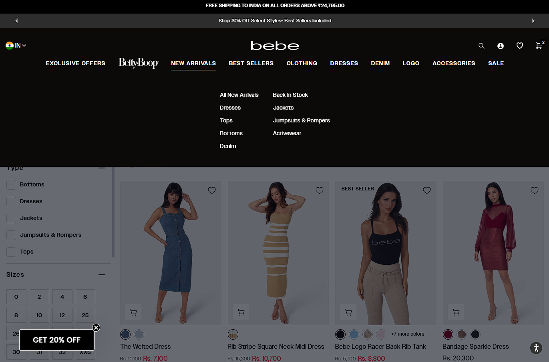Viewport: 549px width, 362px height.
Task: Quick add The Welted Dress to cart
Action: pyautogui.click(x=133, y=312)
